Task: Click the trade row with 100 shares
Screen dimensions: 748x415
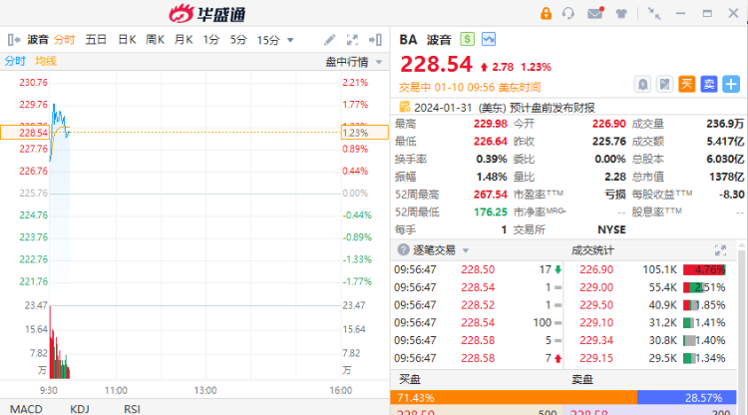Action: [x=477, y=322]
